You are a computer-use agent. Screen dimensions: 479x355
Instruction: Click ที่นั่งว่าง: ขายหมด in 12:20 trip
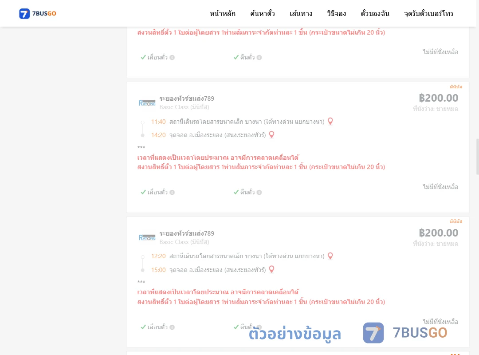click(436, 243)
